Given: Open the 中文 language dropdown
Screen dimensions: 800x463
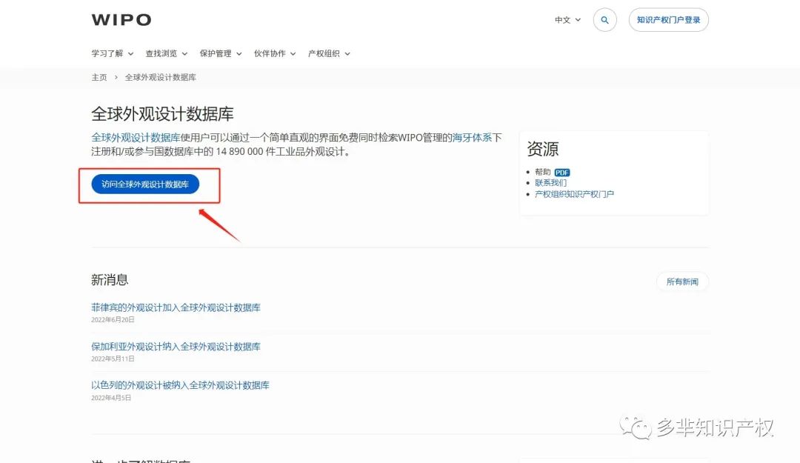Looking at the screenshot, I should 567,20.
